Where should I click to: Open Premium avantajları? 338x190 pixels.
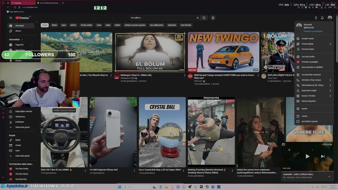coord(314,62)
